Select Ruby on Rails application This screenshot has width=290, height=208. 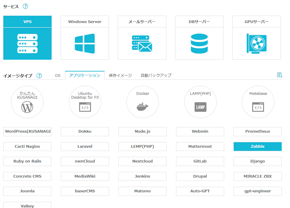[x=27, y=161]
